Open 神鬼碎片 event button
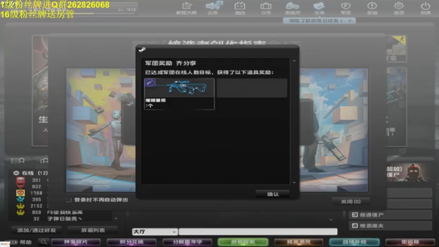This screenshot has width=439, height=247. [76, 242]
